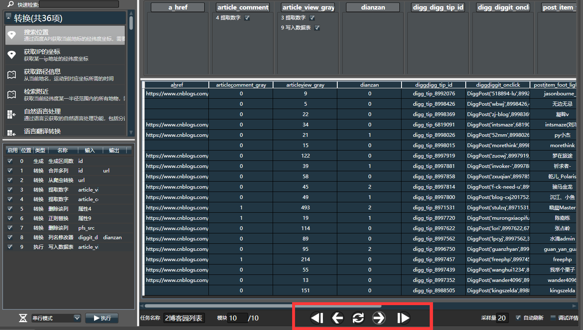This screenshot has height=330, width=583.
Task: Select the 检索附近 map icon
Action: point(12,95)
